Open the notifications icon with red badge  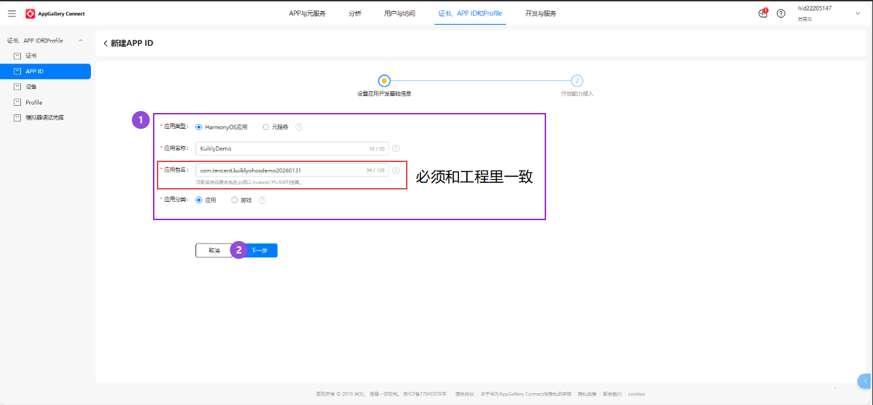763,13
